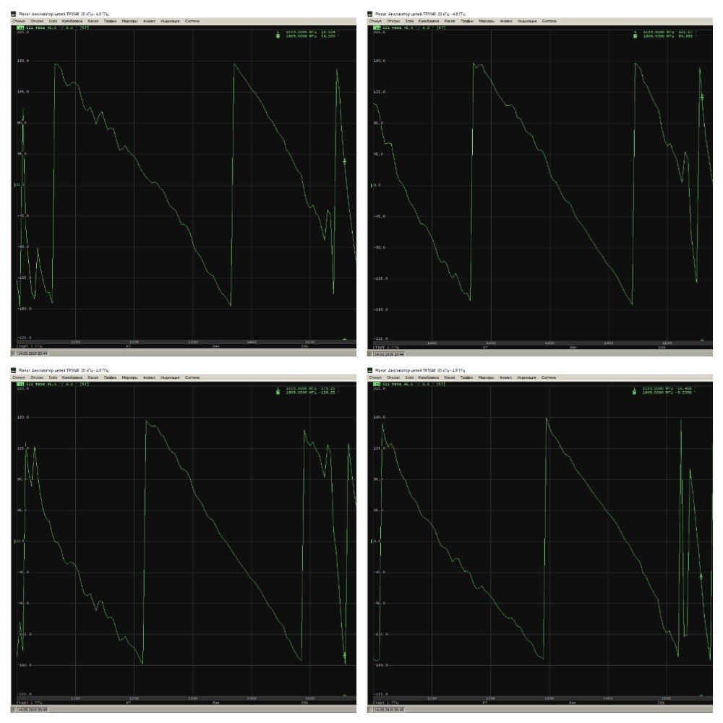The width and height of the screenshot is (723, 723).
Task: Click date stamp in top-left status bar
Action: click(33, 354)
